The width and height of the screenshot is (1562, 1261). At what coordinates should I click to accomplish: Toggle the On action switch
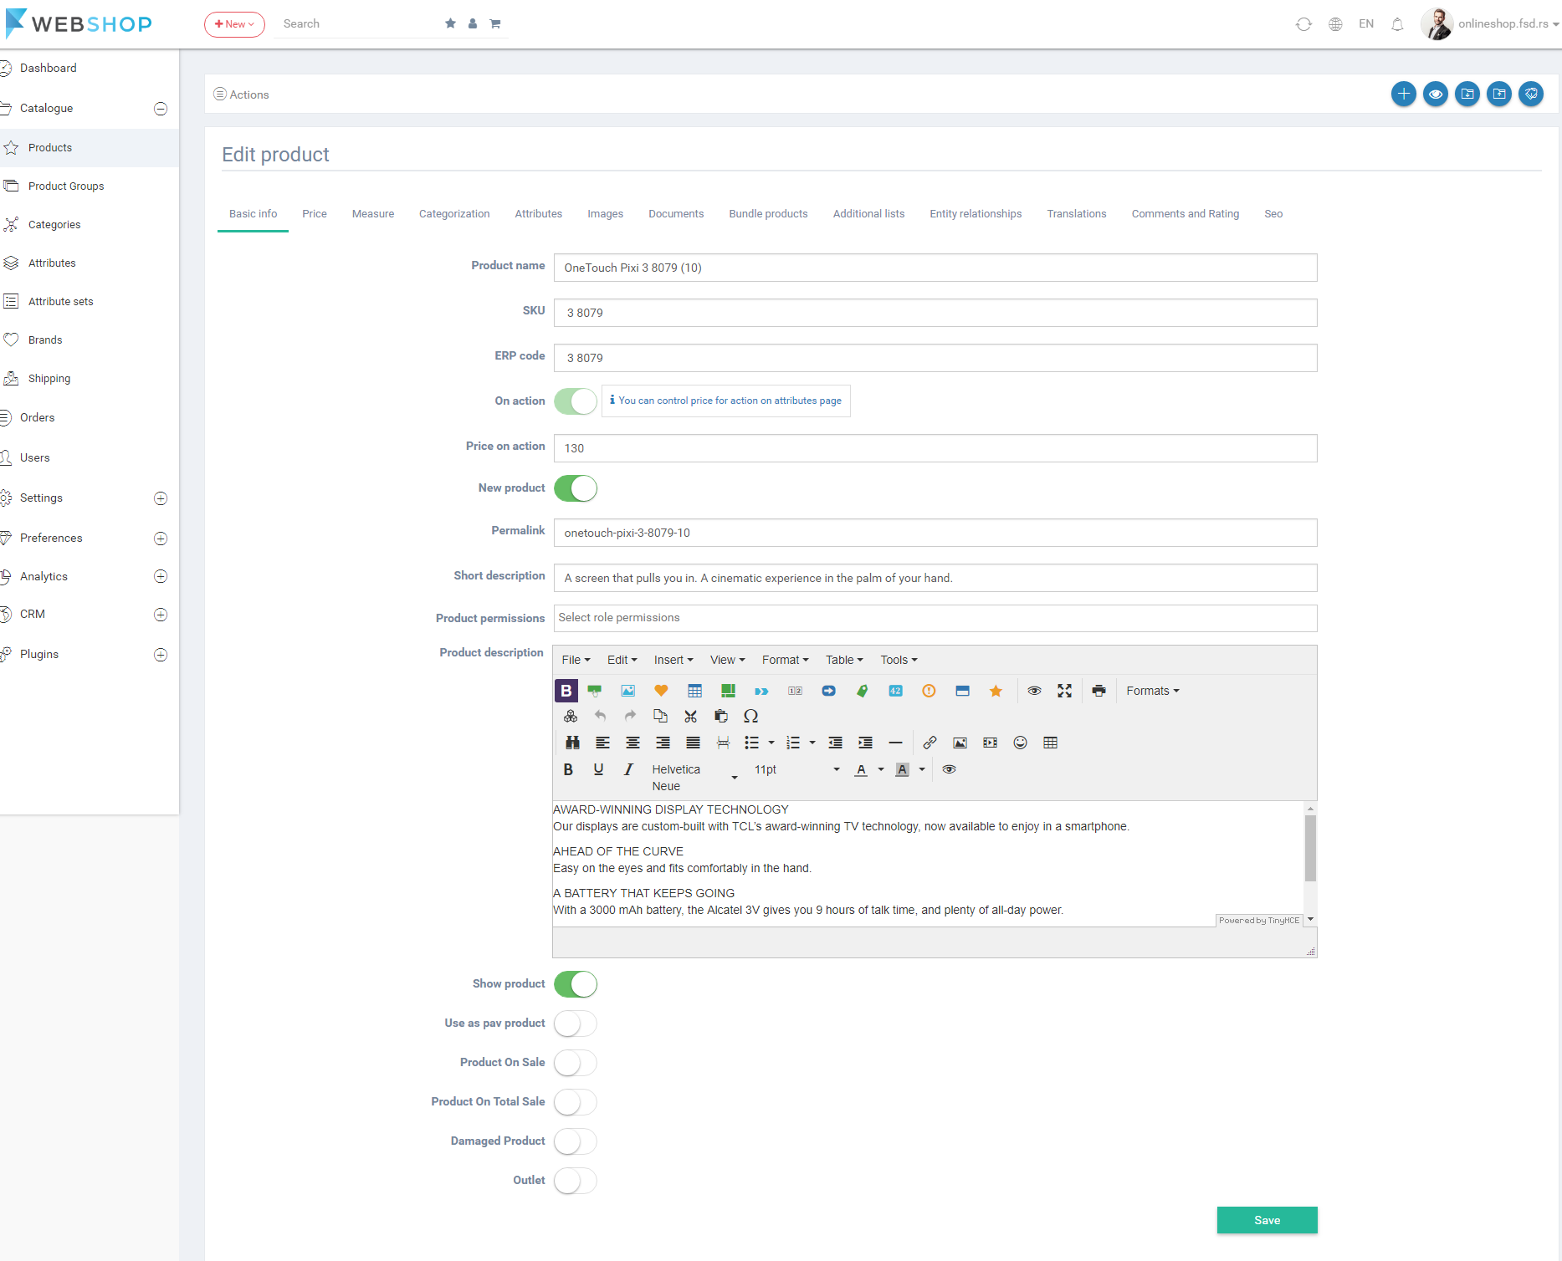click(x=576, y=401)
